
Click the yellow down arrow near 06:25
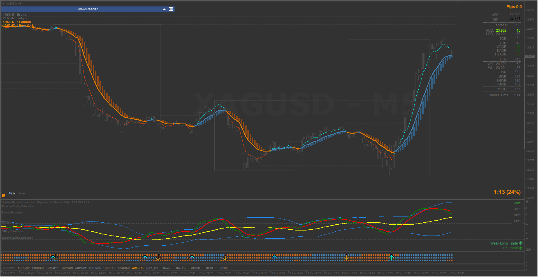coord(158,257)
